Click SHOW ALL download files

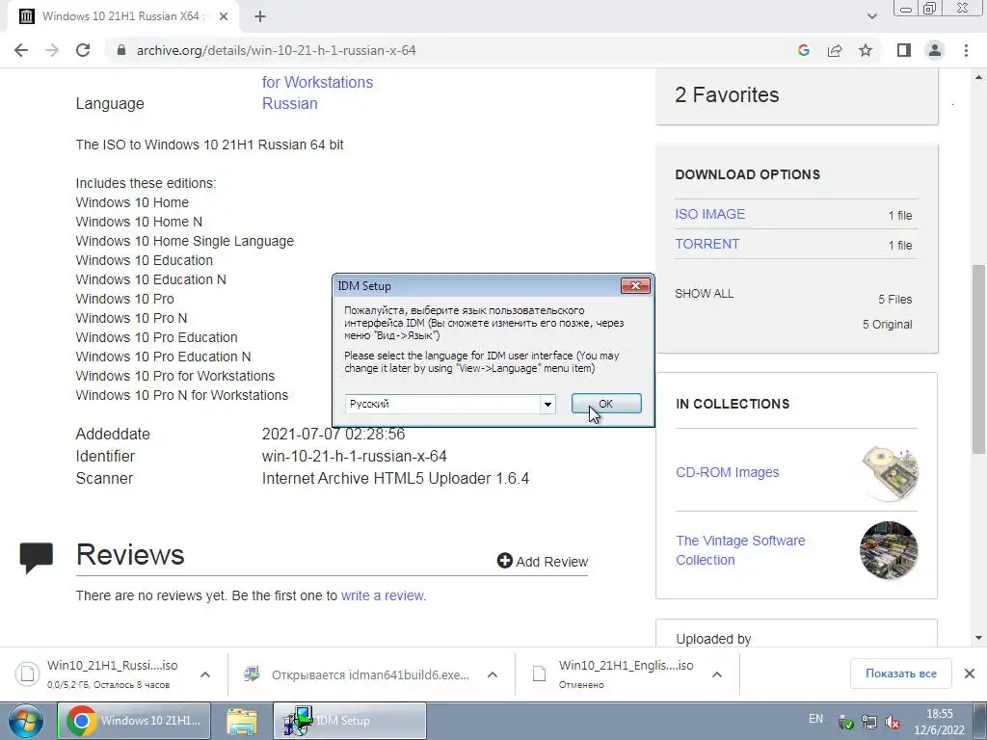coord(704,294)
